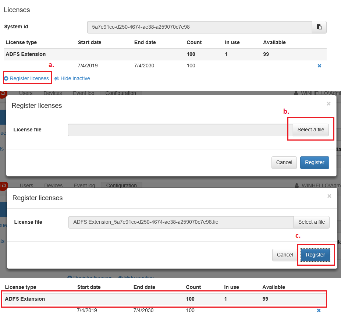Click Register licenses link marked a.
This screenshot has width=341, height=322.
(x=26, y=78)
